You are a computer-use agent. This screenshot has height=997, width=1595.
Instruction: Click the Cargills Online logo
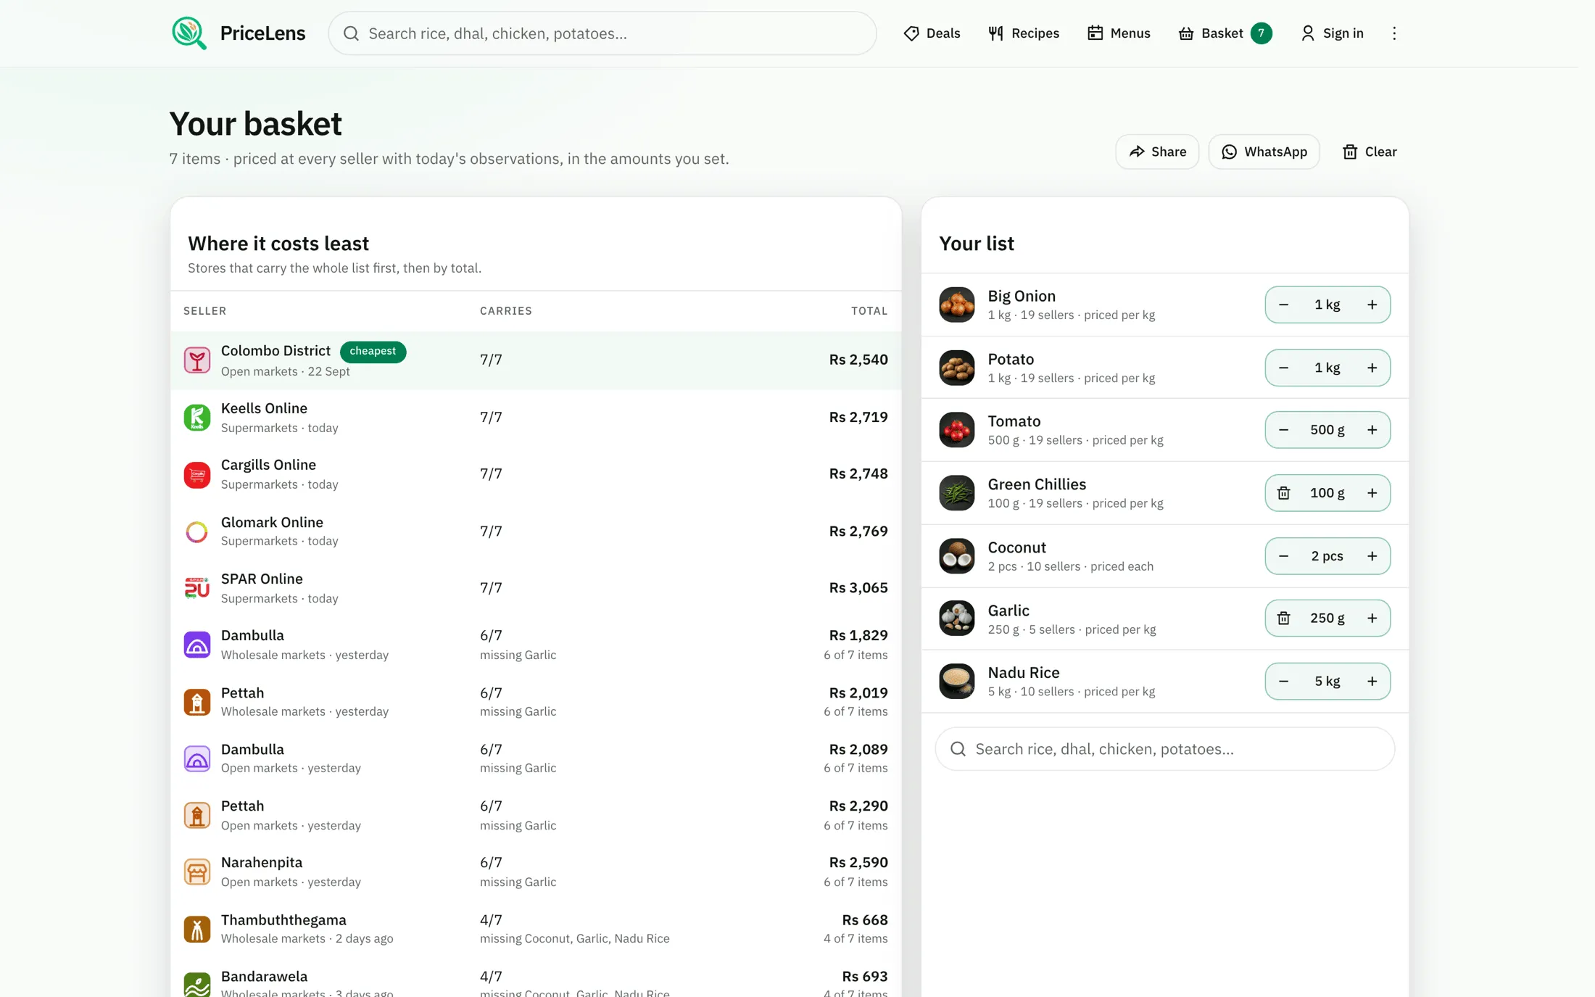point(197,475)
